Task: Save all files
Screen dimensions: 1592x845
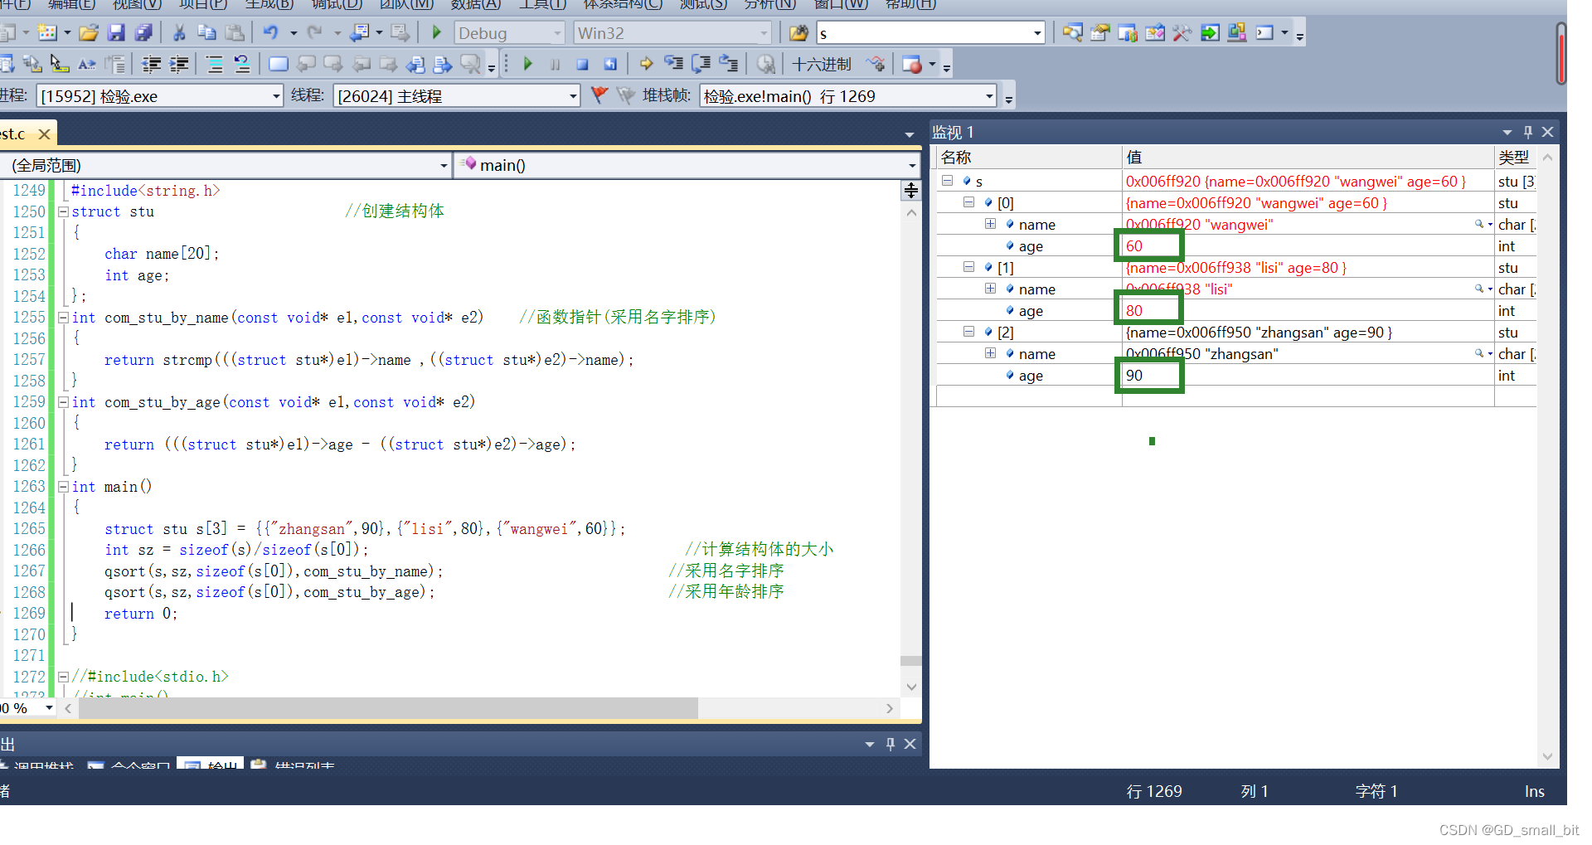Action: 143,33
